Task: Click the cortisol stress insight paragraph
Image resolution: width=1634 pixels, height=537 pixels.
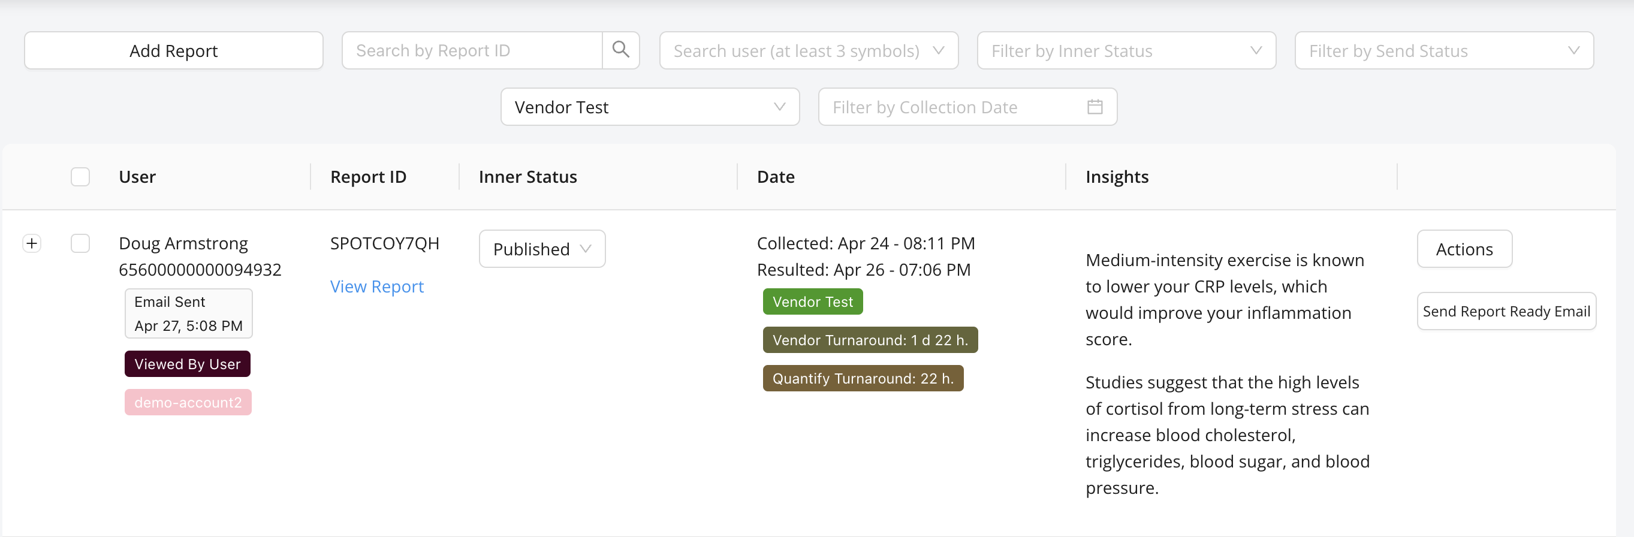Action: pyautogui.click(x=1228, y=436)
